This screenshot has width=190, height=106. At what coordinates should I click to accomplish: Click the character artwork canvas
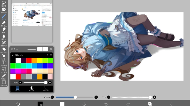click(x=122, y=46)
